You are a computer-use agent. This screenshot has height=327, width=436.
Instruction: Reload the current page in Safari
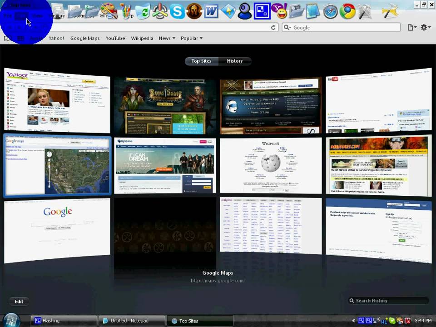(273, 27)
